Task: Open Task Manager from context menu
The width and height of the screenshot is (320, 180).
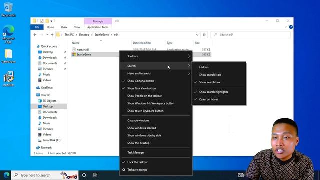Action: pyautogui.click(x=156, y=152)
